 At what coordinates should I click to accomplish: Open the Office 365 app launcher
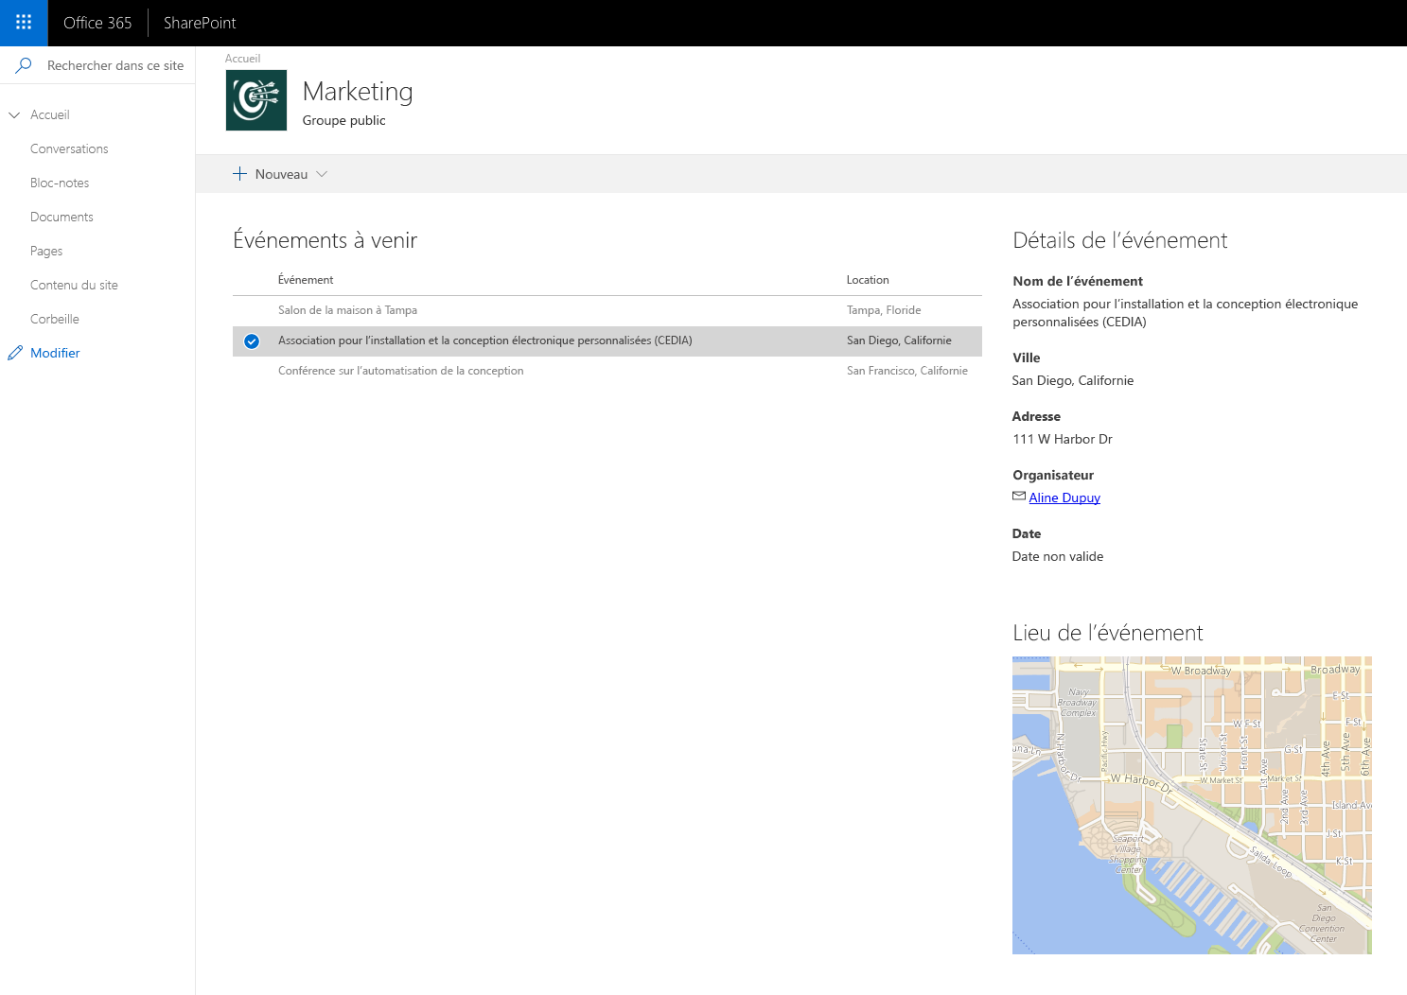point(23,23)
